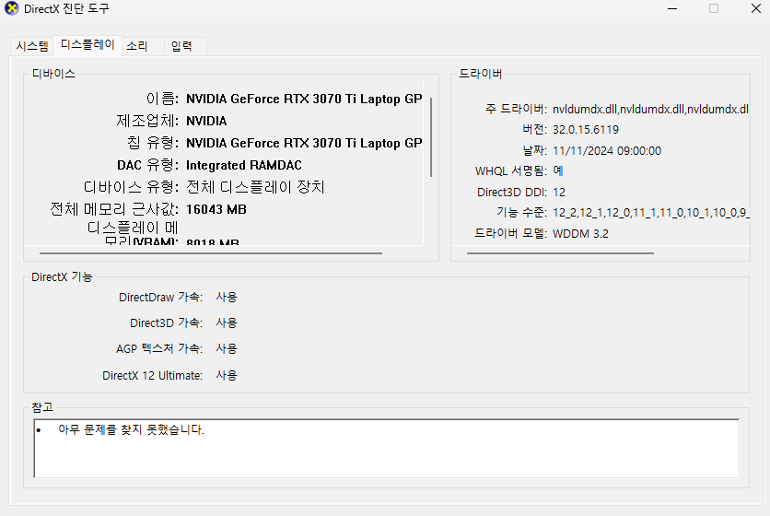The image size is (770, 516).
Task: Click the AGP 텍스처 가속 사용 status
Action: tap(227, 349)
